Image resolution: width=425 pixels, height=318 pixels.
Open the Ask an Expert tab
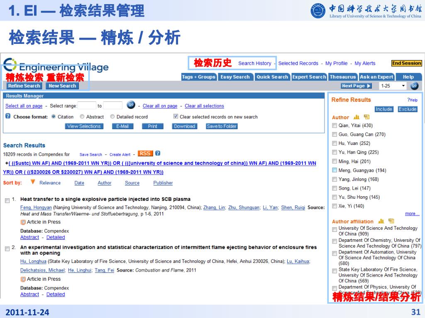[x=376, y=77]
